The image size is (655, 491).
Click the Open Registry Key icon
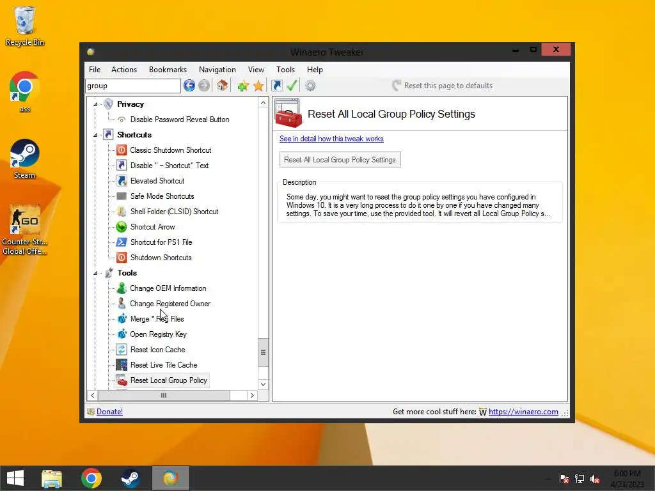pos(121,334)
